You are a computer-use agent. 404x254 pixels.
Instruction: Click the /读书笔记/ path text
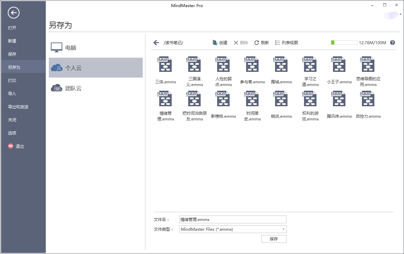pos(173,43)
